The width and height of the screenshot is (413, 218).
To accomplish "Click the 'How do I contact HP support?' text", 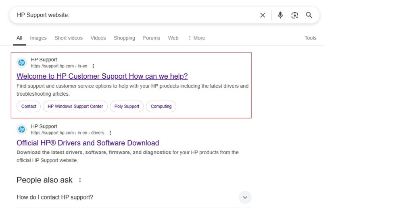I will [x=55, y=197].
